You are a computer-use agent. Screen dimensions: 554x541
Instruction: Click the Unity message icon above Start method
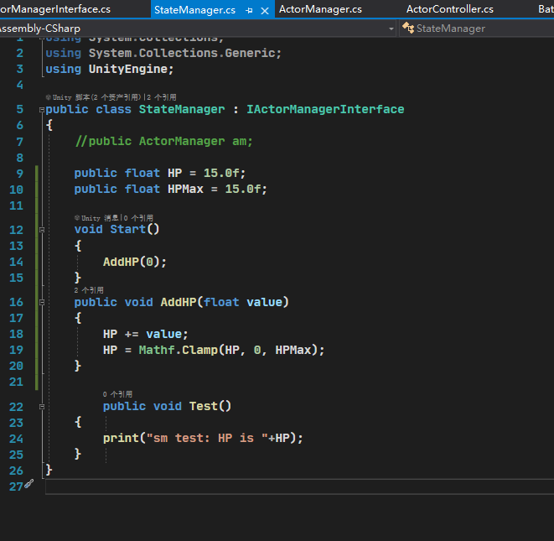tap(77, 217)
